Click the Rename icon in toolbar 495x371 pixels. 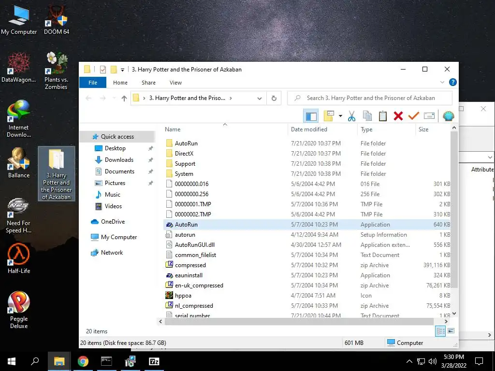coord(429,116)
